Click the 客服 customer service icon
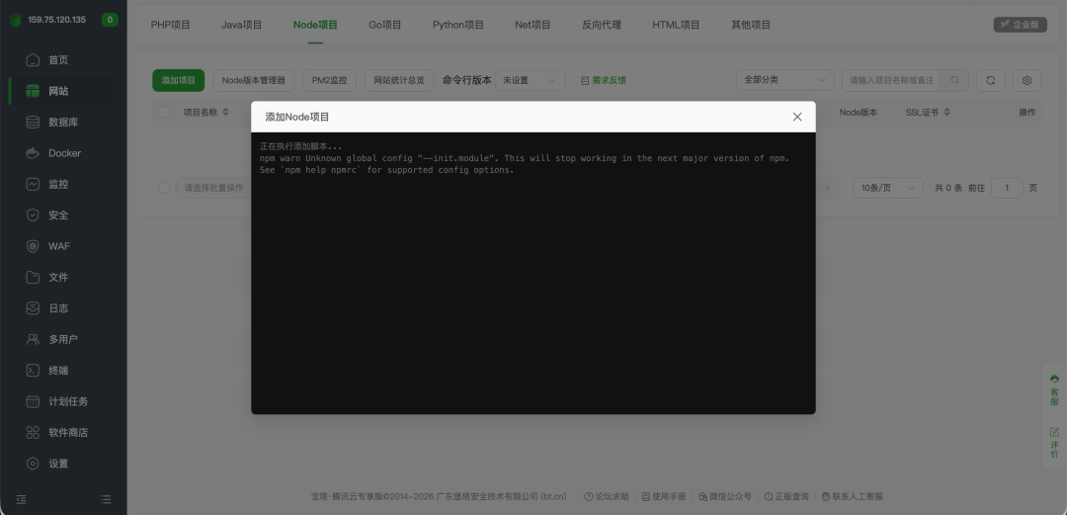Viewport: 1067px width, 515px height. click(1054, 379)
